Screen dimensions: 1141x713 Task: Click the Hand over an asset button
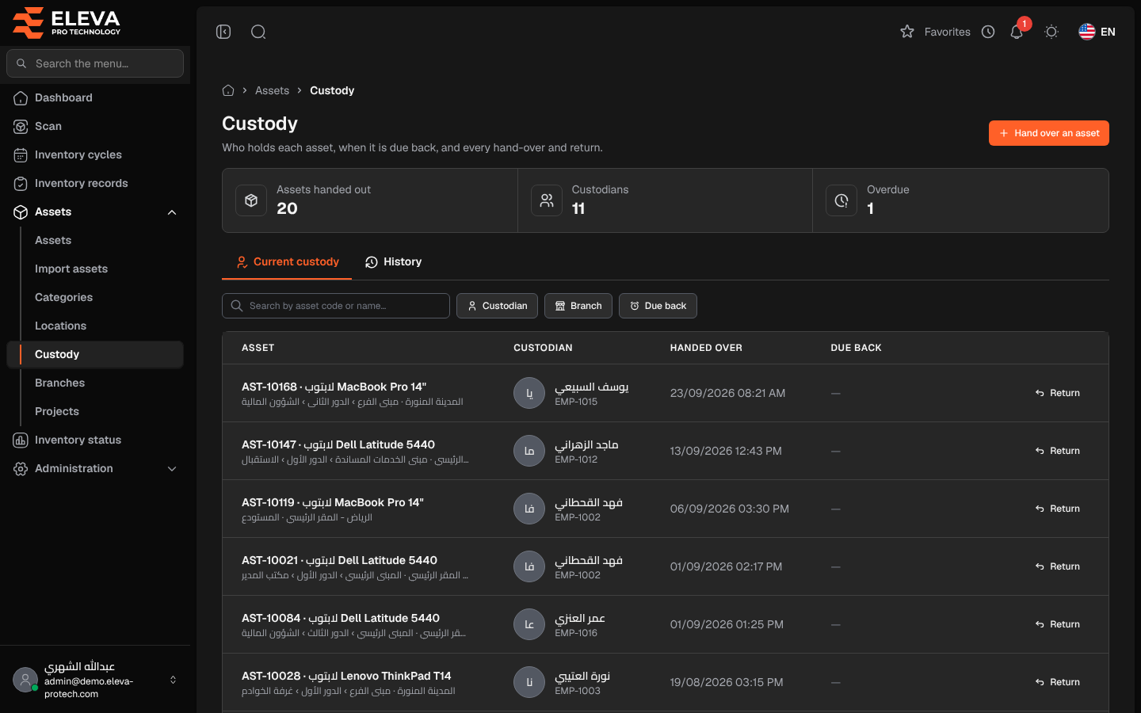point(1048,133)
